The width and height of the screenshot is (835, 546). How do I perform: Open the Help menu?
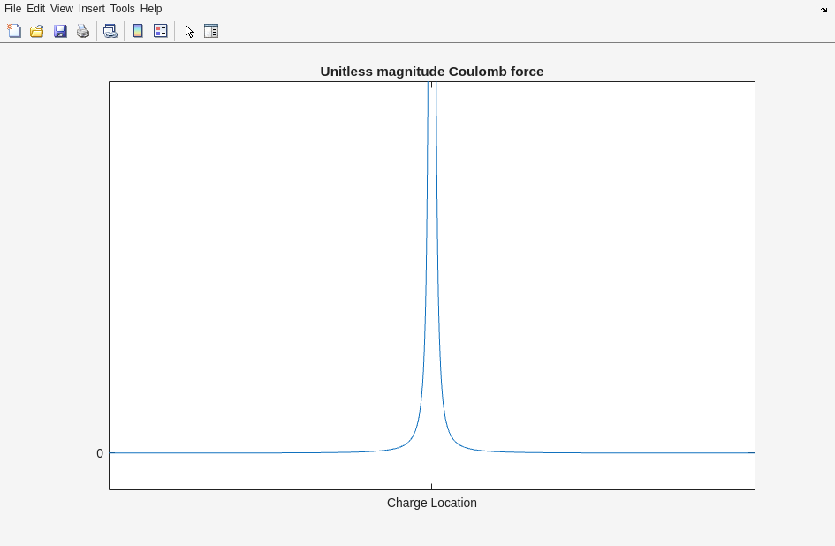tap(151, 9)
